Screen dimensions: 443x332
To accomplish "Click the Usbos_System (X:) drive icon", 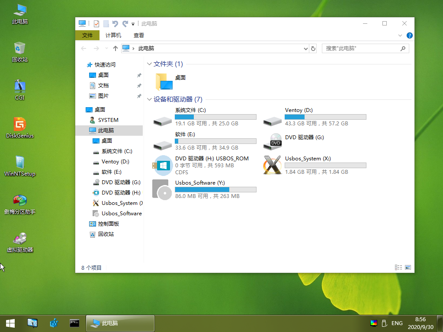I will pyautogui.click(x=273, y=165).
